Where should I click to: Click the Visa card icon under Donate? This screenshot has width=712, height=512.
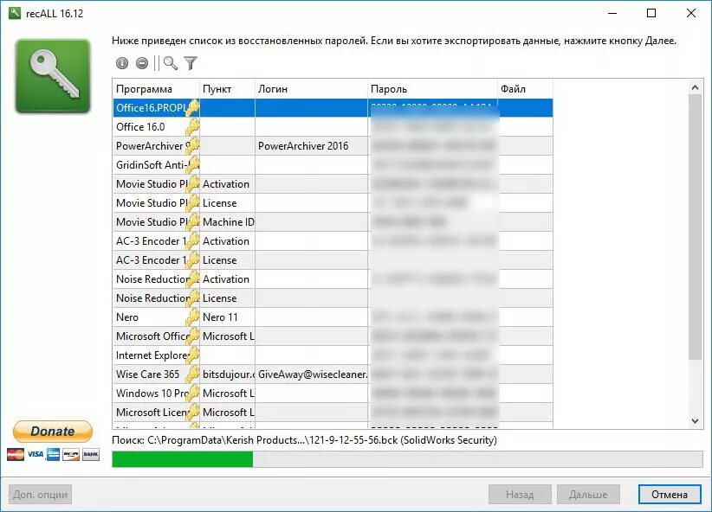point(35,454)
